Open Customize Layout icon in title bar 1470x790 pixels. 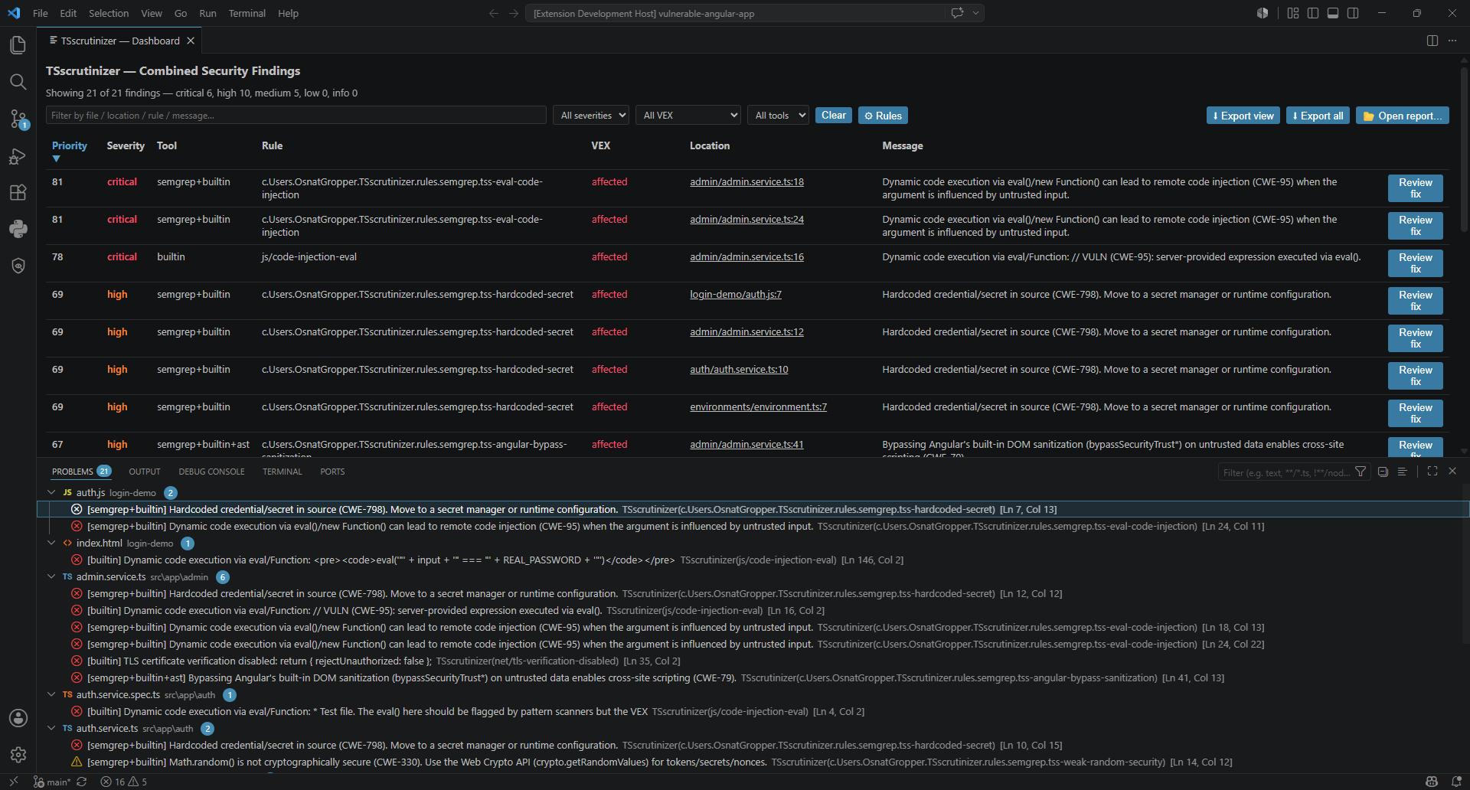pos(1293,13)
